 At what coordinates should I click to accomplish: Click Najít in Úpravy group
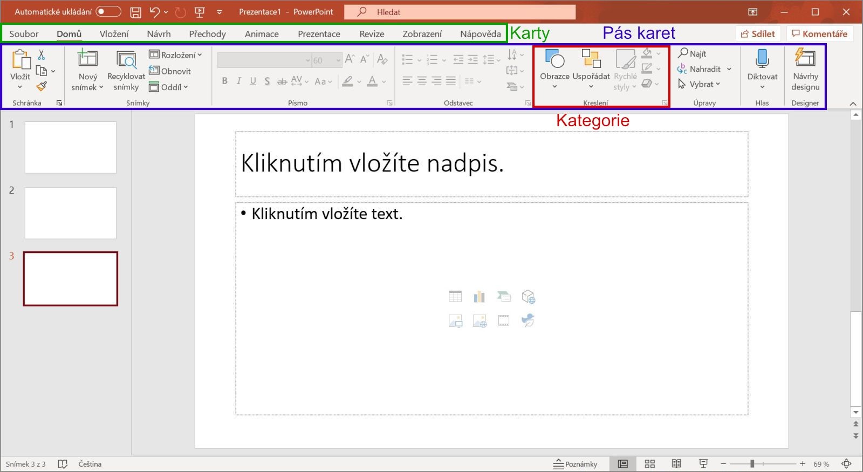pos(692,53)
